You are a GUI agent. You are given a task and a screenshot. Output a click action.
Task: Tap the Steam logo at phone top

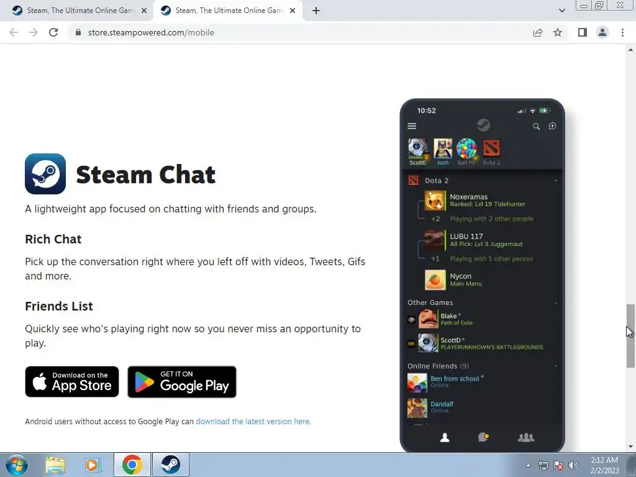point(483,125)
